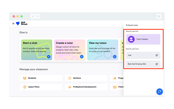Click plus icon on Create a tutor card

click(82, 57)
